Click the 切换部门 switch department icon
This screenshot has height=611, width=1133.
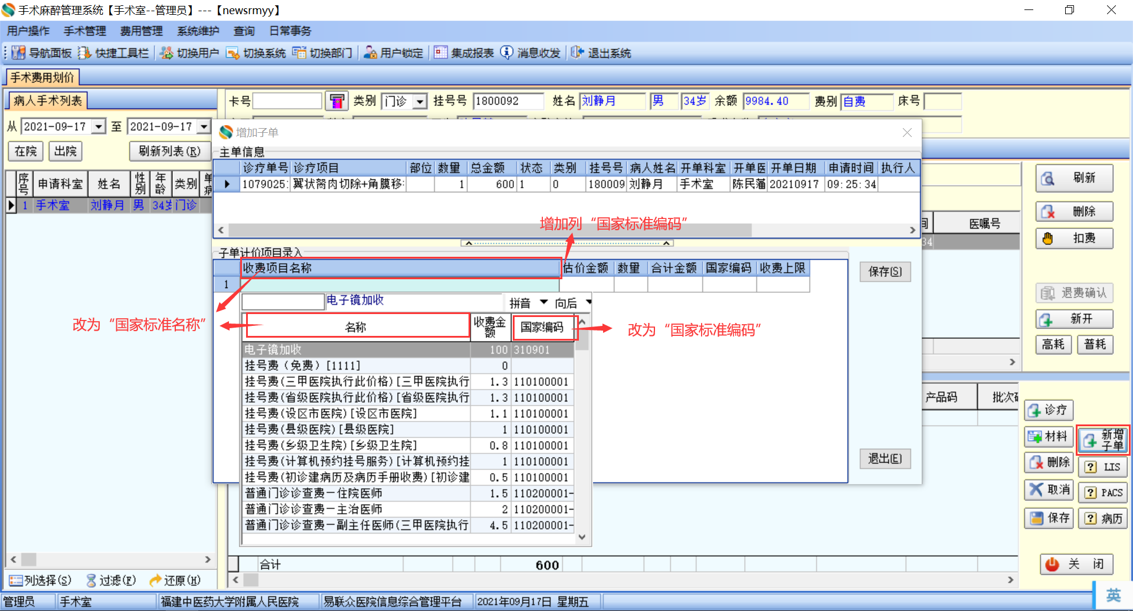299,53
